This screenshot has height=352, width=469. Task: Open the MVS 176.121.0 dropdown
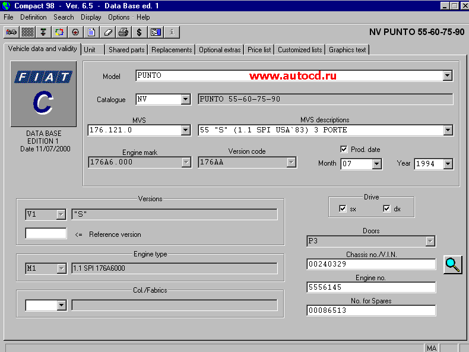pos(185,130)
